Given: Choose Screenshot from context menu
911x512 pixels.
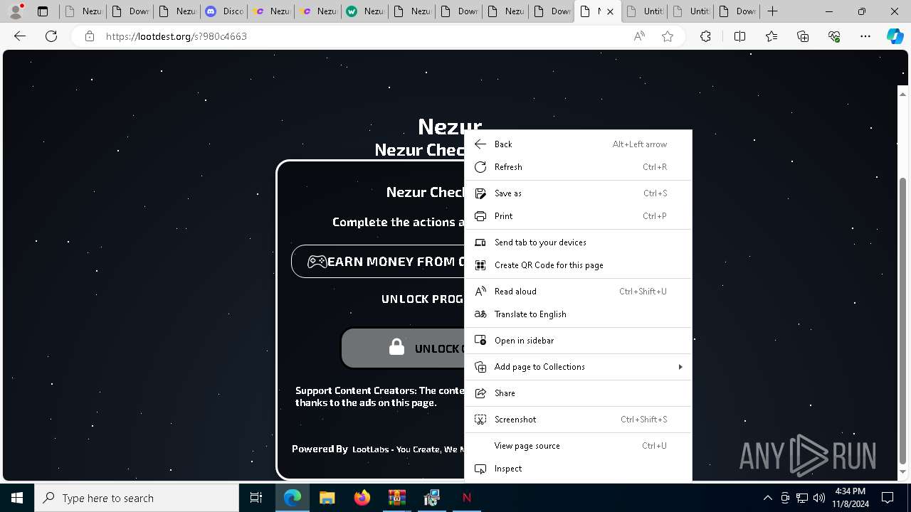Looking at the screenshot, I should coord(578,420).
